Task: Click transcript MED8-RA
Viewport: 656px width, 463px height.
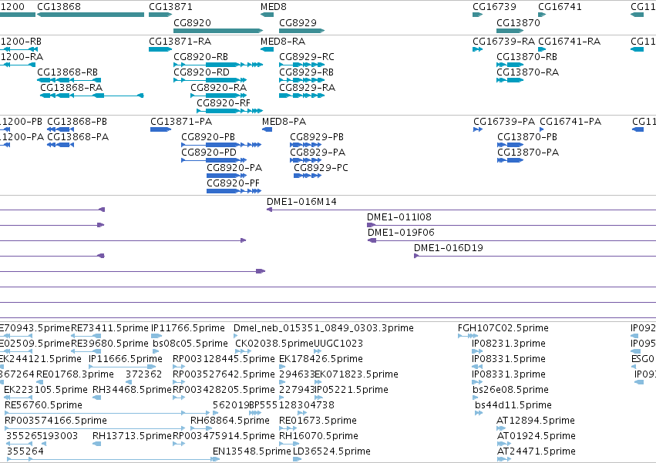Action: [x=283, y=42]
